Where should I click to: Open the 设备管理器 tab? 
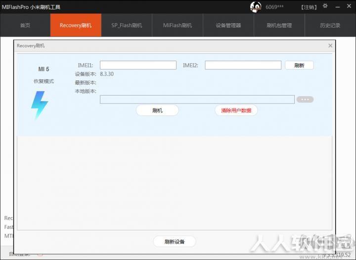228,25
